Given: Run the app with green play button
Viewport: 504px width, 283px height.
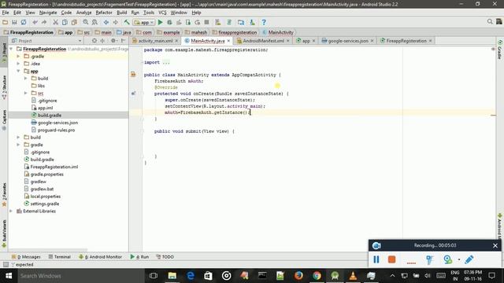Looking at the screenshot, I should [160, 22].
